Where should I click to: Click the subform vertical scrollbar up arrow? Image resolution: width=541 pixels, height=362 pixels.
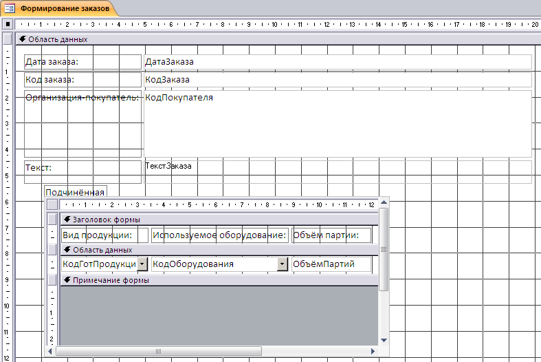point(384,202)
